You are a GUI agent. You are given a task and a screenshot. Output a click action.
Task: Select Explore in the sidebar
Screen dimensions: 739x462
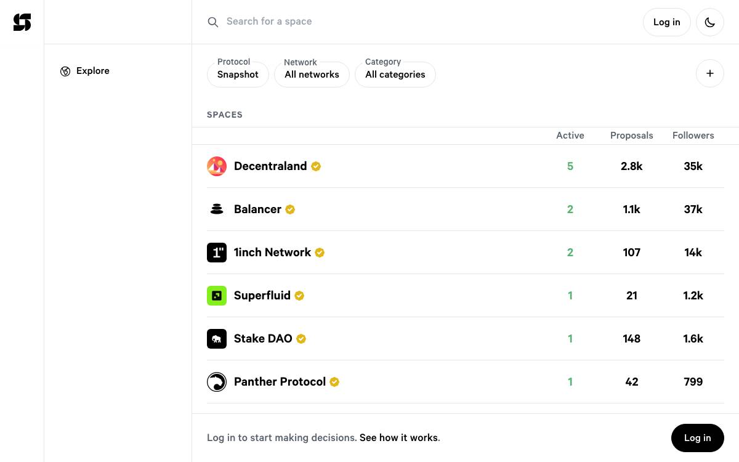tap(93, 71)
